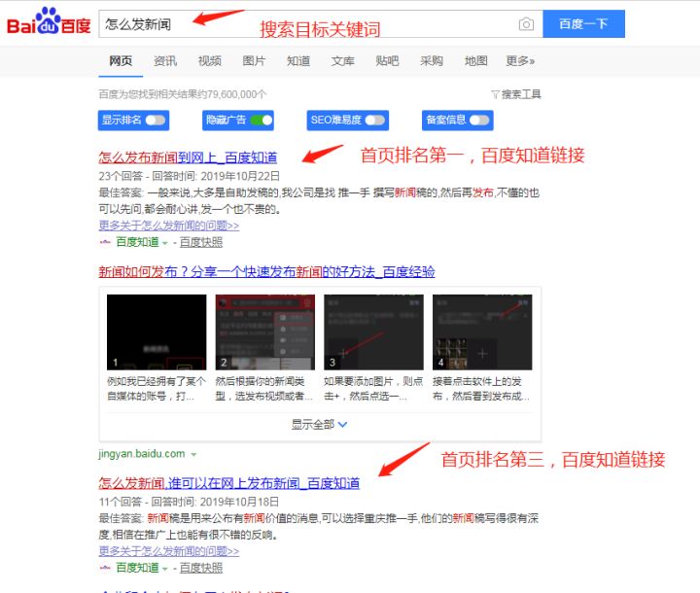Switch to the 资讯 tab
This screenshot has width=700, height=593.
[165, 61]
